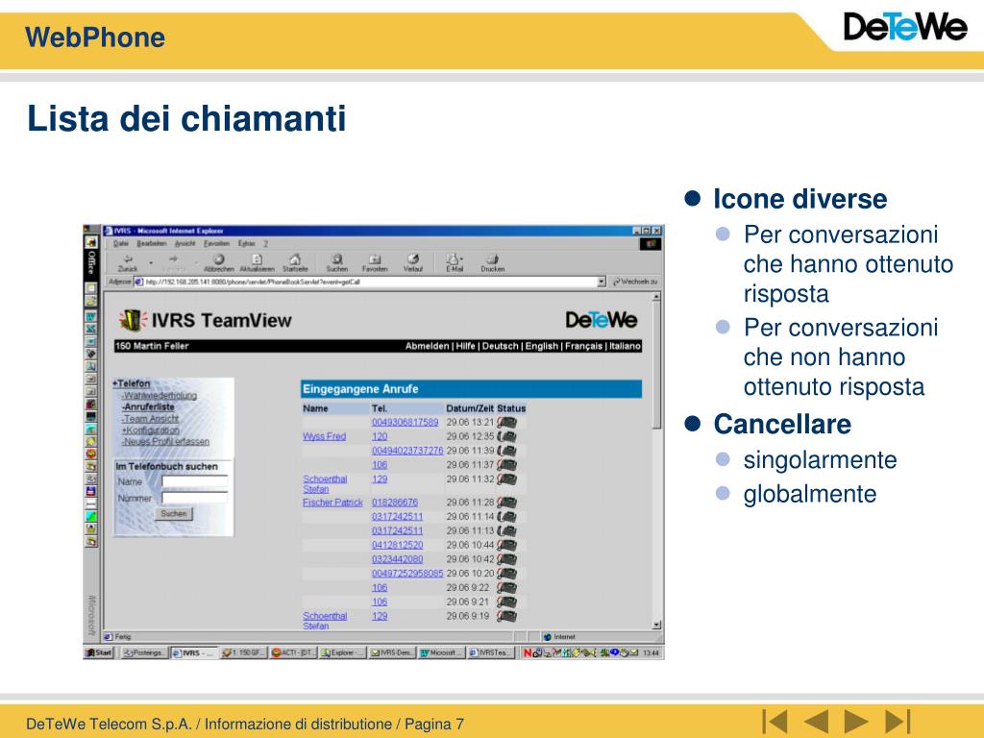Image resolution: width=984 pixels, height=738 pixels.
Task: Open the Datei menu
Action: [120, 243]
